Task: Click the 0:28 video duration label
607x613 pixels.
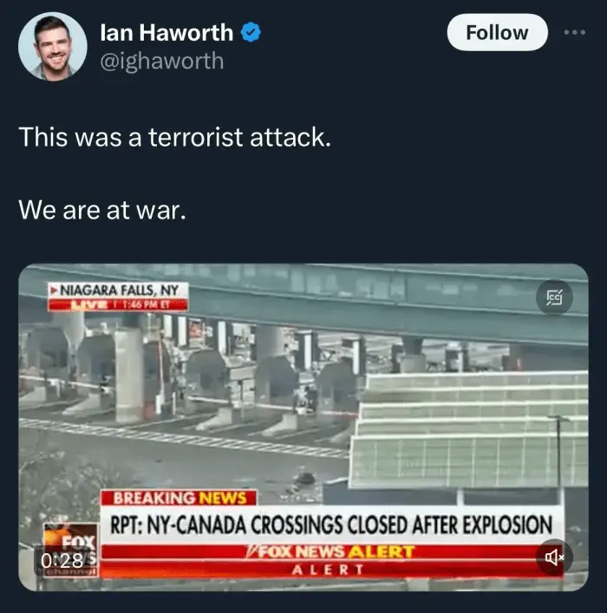Action: coord(62,561)
